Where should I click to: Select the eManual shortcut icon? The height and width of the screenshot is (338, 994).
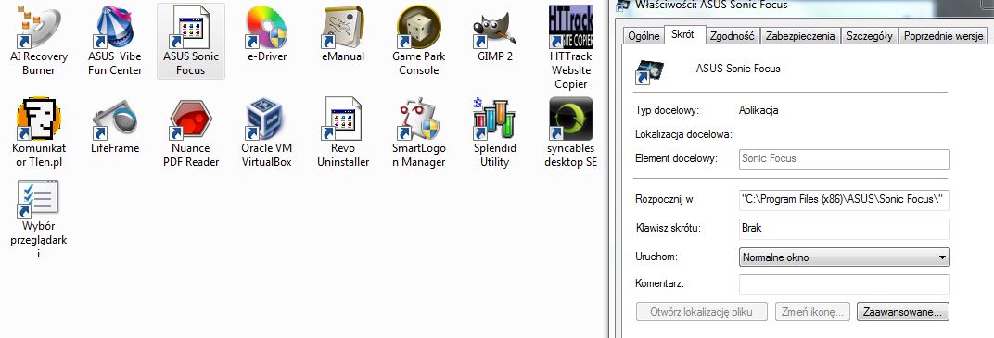point(343,27)
